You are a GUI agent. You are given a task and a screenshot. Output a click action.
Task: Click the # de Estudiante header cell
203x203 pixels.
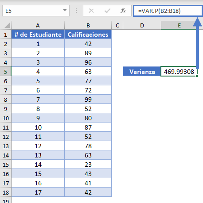coord(38,34)
